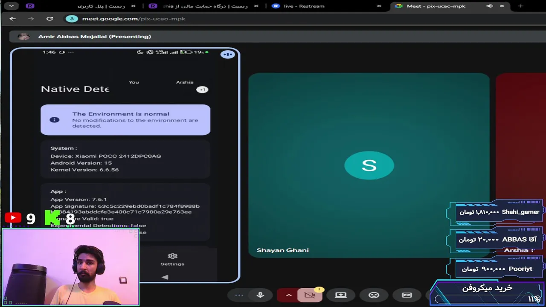Close the 'live - Restream' tab
546x307 pixels.
pos(379,6)
